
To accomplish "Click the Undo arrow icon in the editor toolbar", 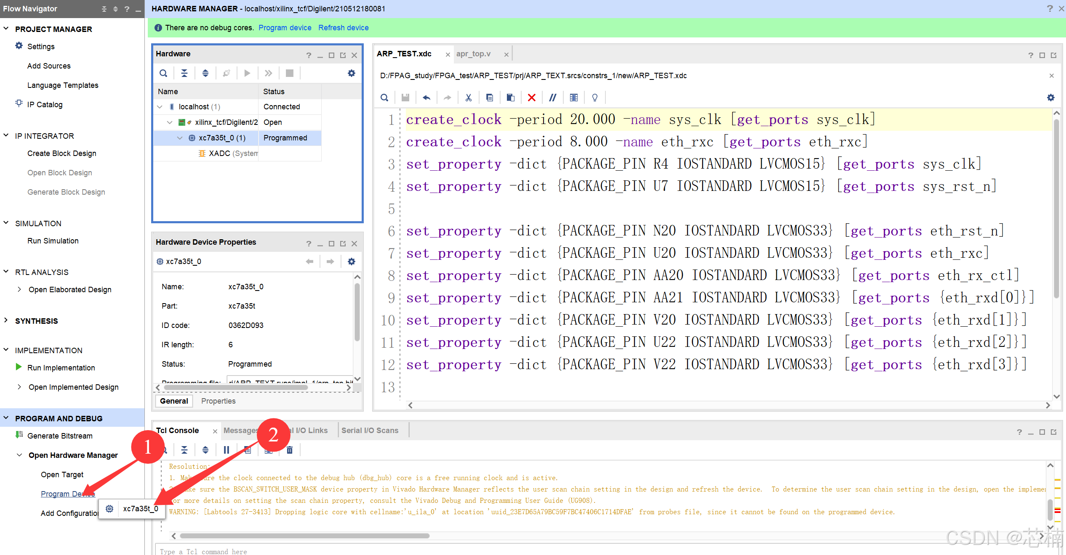I will click(x=426, y=97).
